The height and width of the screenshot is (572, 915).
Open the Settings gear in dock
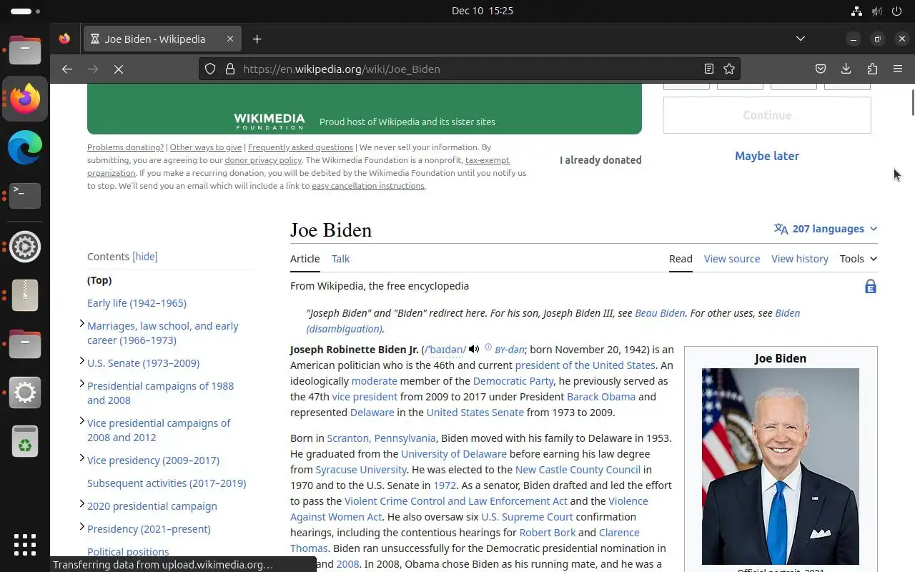(x=25, y=393)
